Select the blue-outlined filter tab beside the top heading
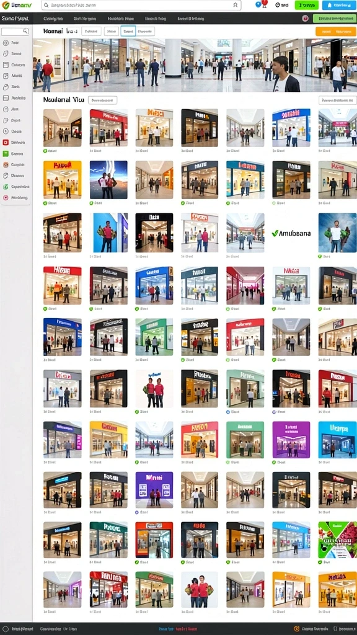This screenshot has width=357, height=635. point(128,32)
